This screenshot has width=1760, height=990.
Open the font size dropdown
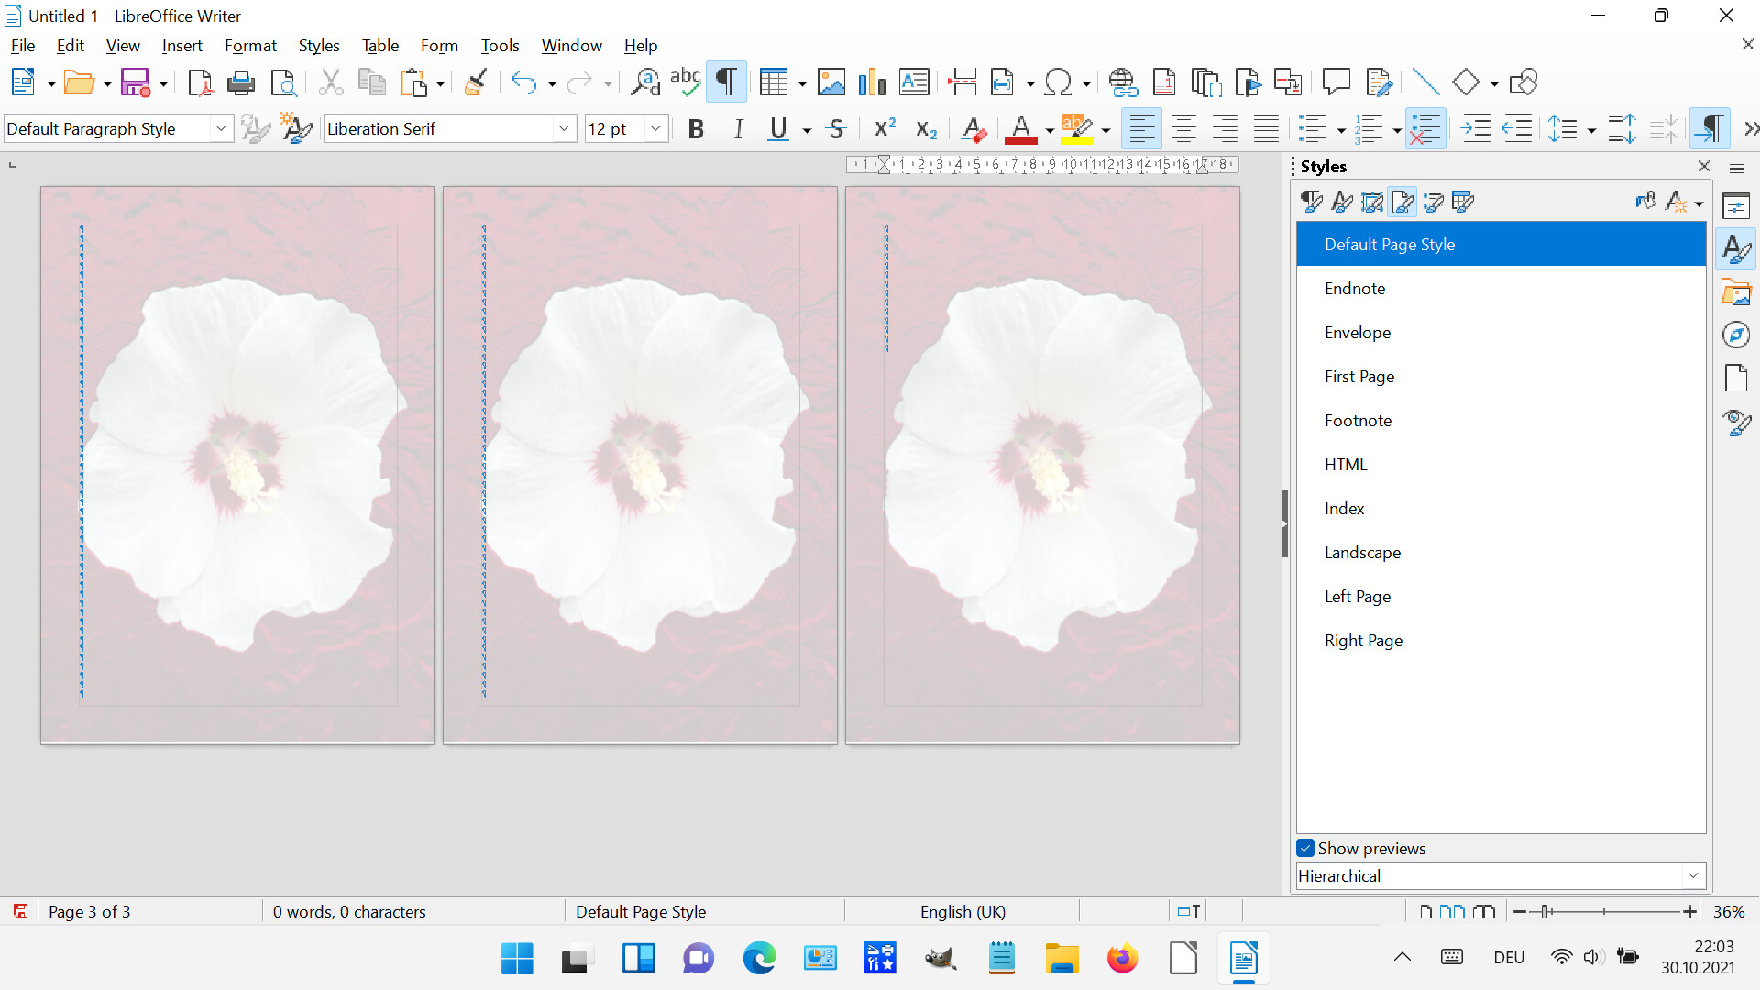656,128
